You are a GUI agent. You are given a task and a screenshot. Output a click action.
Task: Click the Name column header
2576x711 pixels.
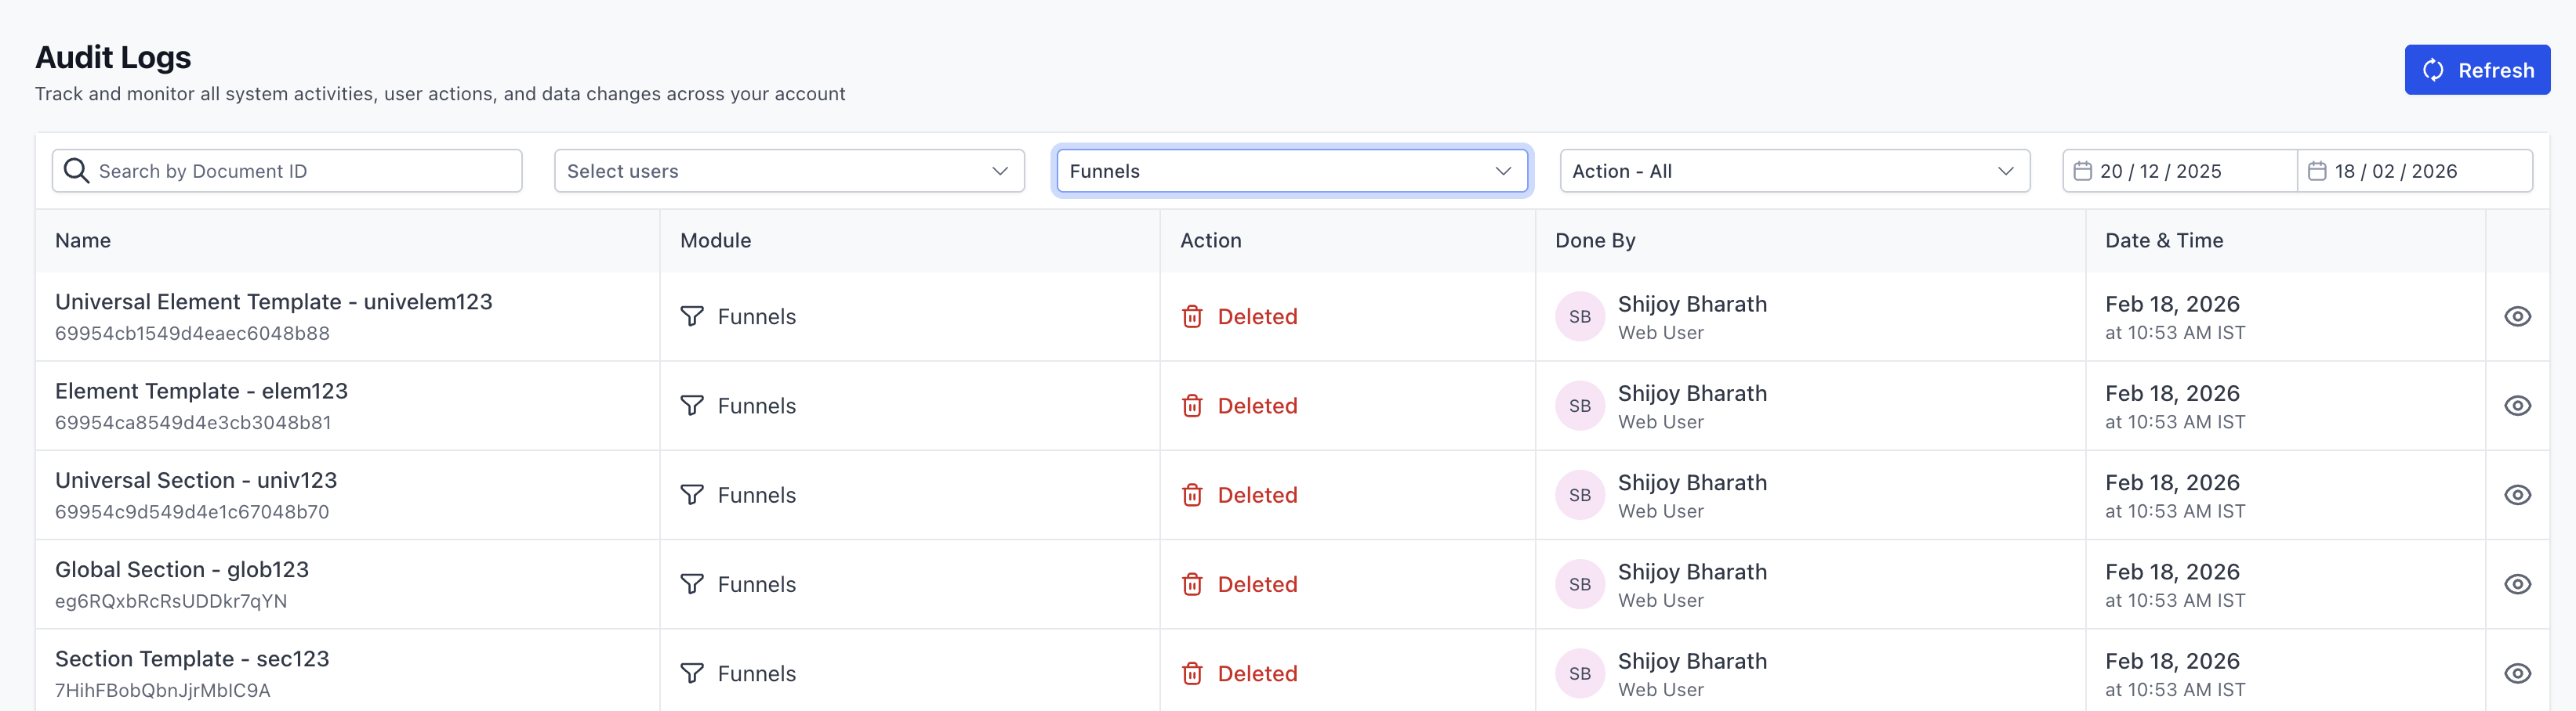point(83,240)
